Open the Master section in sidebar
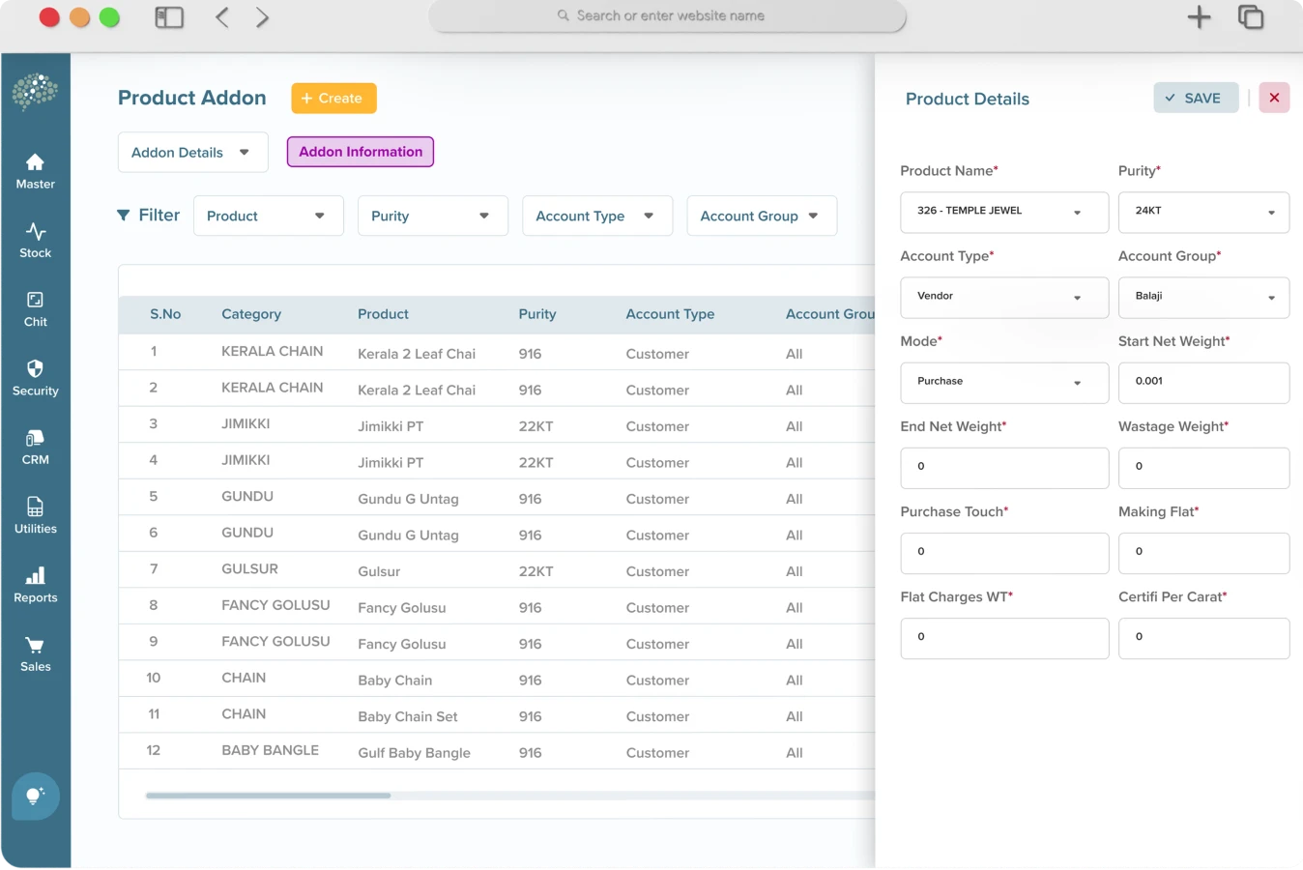 tap(35, 171)
